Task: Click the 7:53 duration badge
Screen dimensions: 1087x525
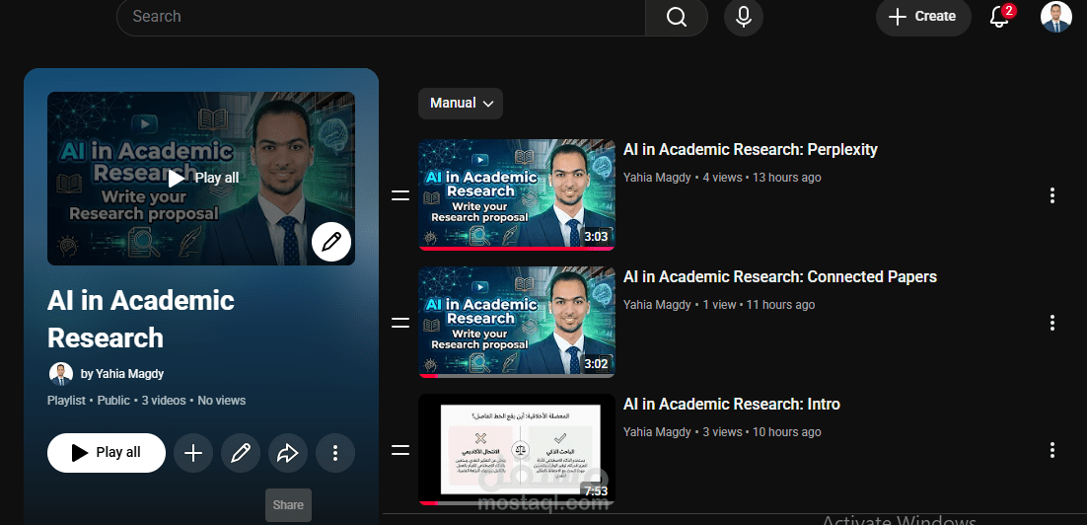Action: 596,491
